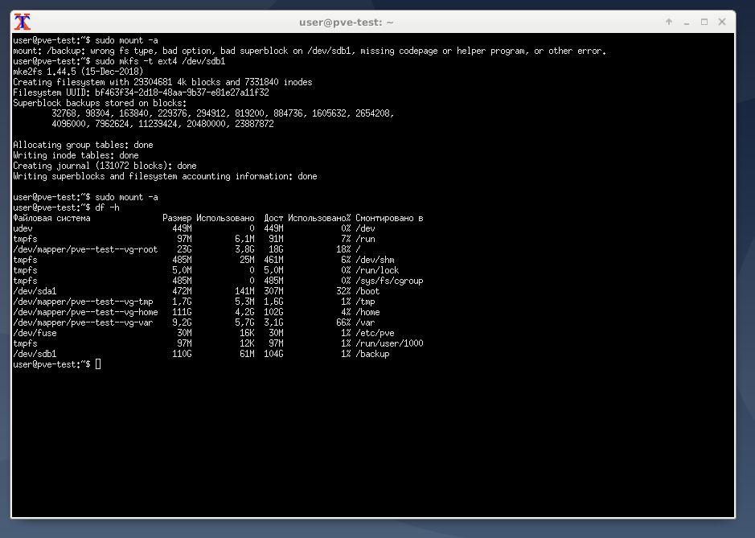Click the /dev/mapper/pve--test--vg-home entry
This screenshot has height=538, width=755.
click(85, 312)
